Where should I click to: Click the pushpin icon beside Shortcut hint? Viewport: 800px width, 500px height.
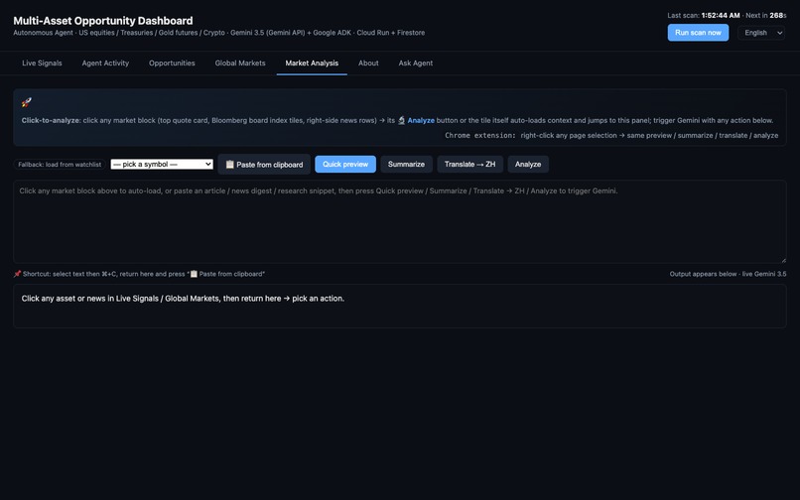[17, 274]
